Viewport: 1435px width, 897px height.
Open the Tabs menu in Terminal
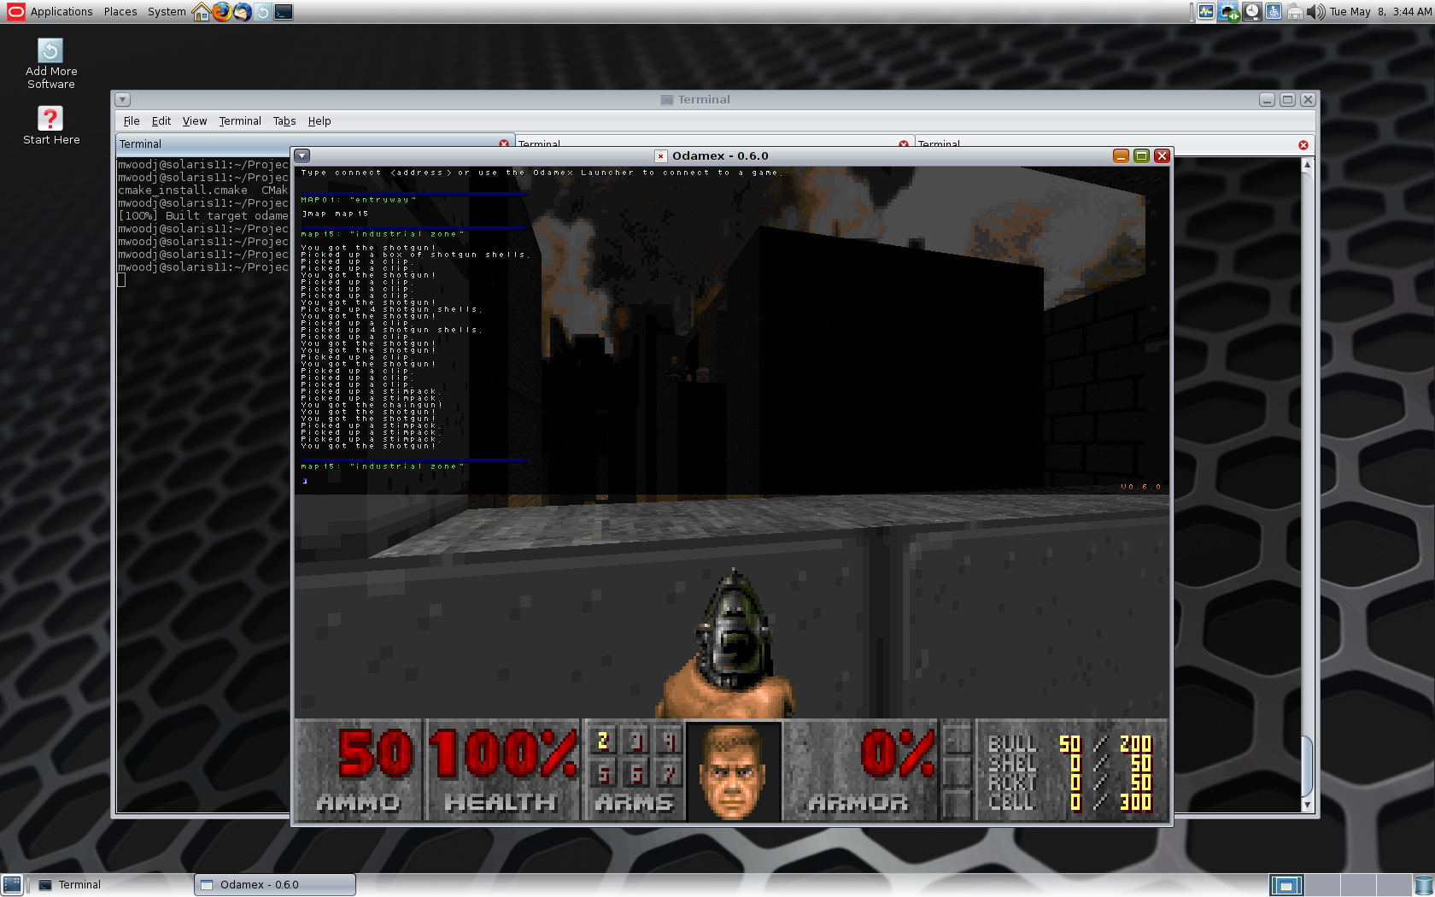click(284, 121)
